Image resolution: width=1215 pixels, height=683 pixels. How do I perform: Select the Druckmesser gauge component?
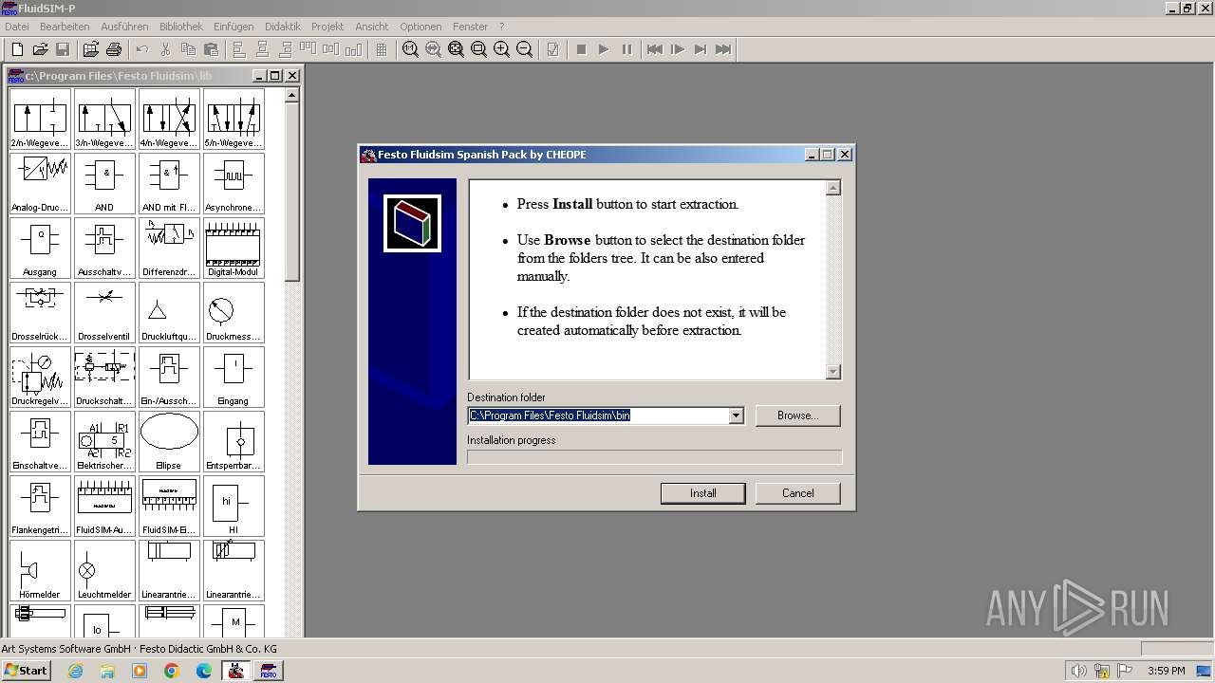(234, 313)
